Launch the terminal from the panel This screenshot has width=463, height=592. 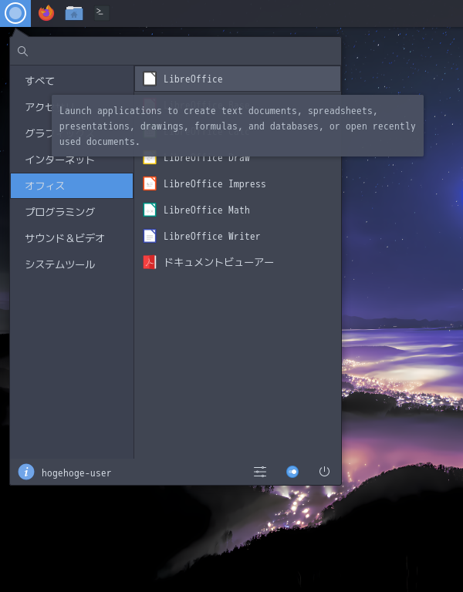(x=101, y=13)
